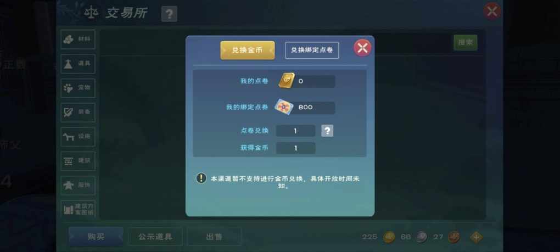Open the horse-icon 设施 category
This screenshot has width=560, height=252.
click(78, 137)
